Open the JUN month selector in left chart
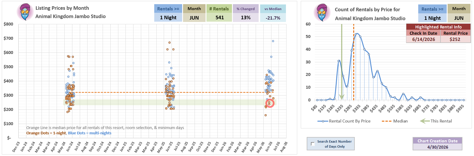Screen dimensions: 474x156 194,17
